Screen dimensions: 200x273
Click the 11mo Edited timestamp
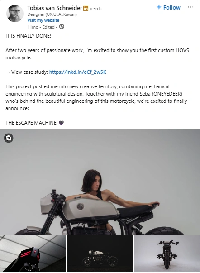(x=41, y=27)
